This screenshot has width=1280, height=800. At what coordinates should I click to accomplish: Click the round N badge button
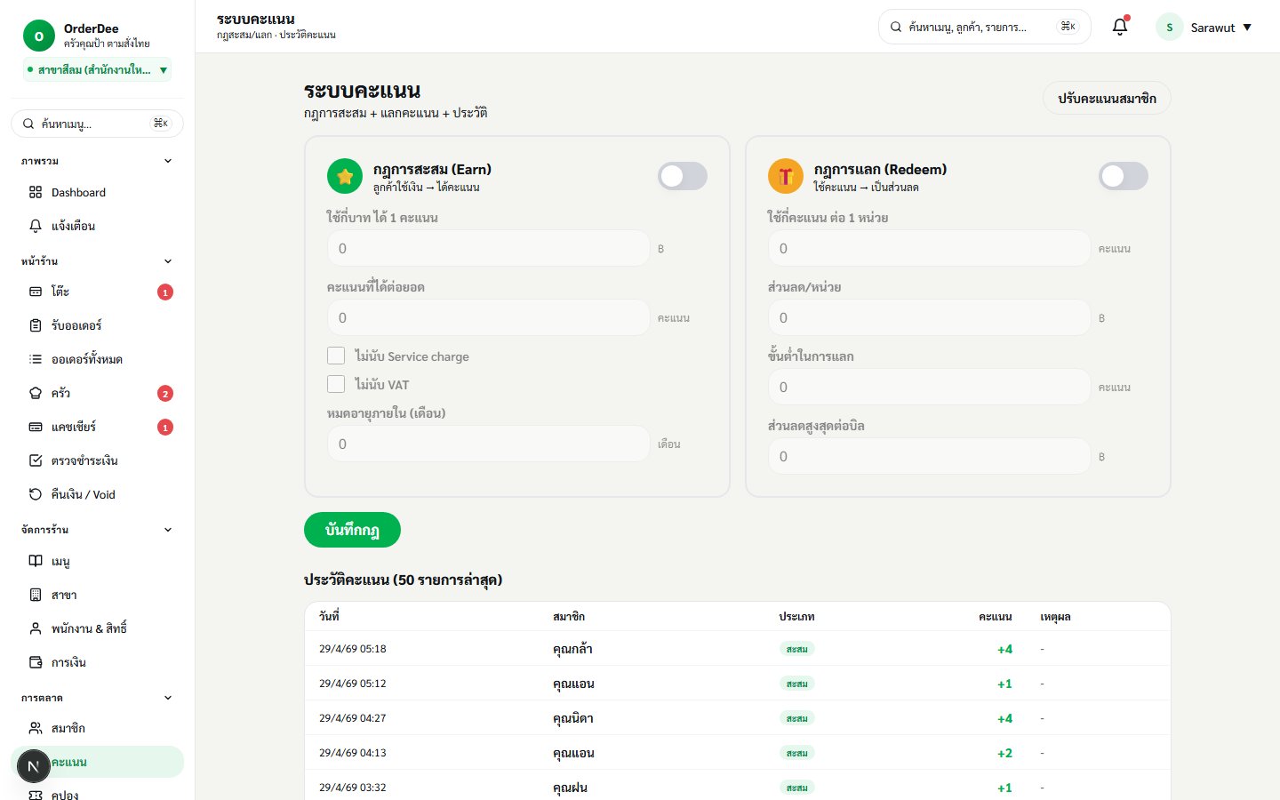[33, 766]
